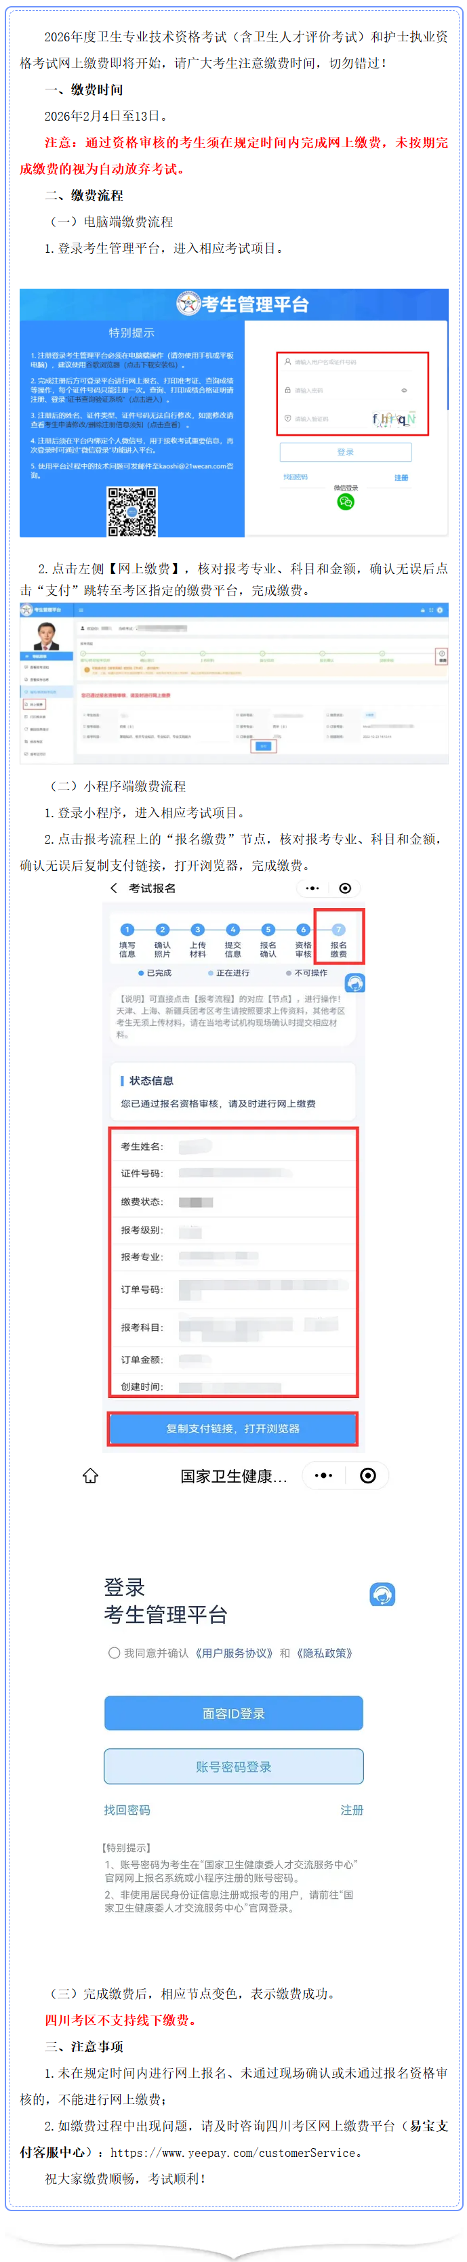Click the green WeChat login icon
Image resolution: width=467 pixels, height=2262 pixels.
[x=345, y=501]
